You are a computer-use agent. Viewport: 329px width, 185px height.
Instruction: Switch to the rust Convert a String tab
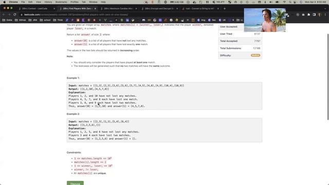click(x=200, y=9)
